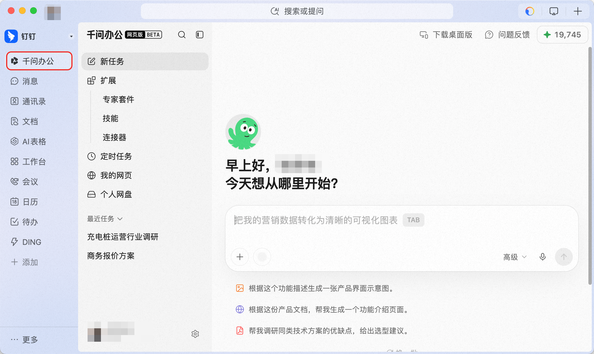
Task: Click the TAB suggestion chip
Action: pos(413,220)
